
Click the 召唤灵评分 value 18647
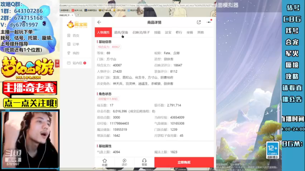(178, 65)
